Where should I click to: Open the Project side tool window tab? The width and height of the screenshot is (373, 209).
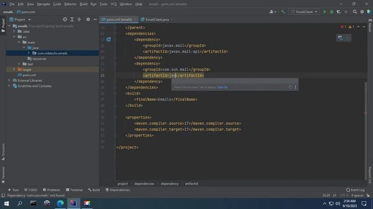(3, 26)
